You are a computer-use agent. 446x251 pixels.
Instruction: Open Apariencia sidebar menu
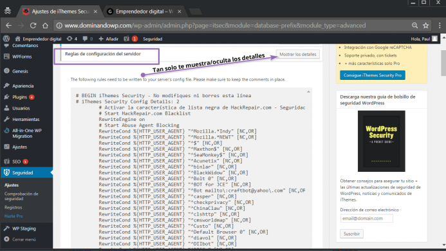click(x=23, y=86)
